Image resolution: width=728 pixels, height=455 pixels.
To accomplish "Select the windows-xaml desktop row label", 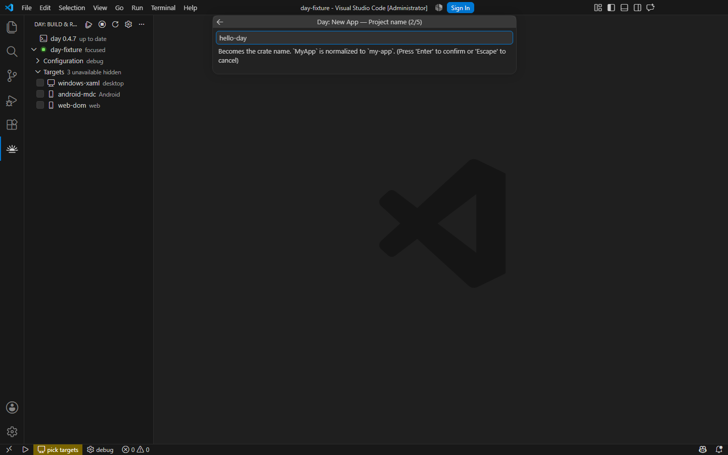I will [90, 83].
